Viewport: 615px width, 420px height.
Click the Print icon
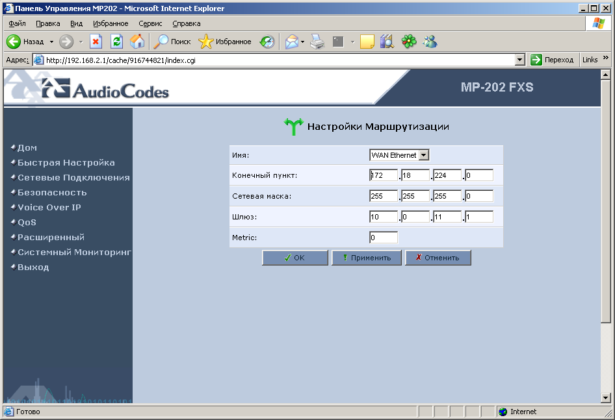317,42
